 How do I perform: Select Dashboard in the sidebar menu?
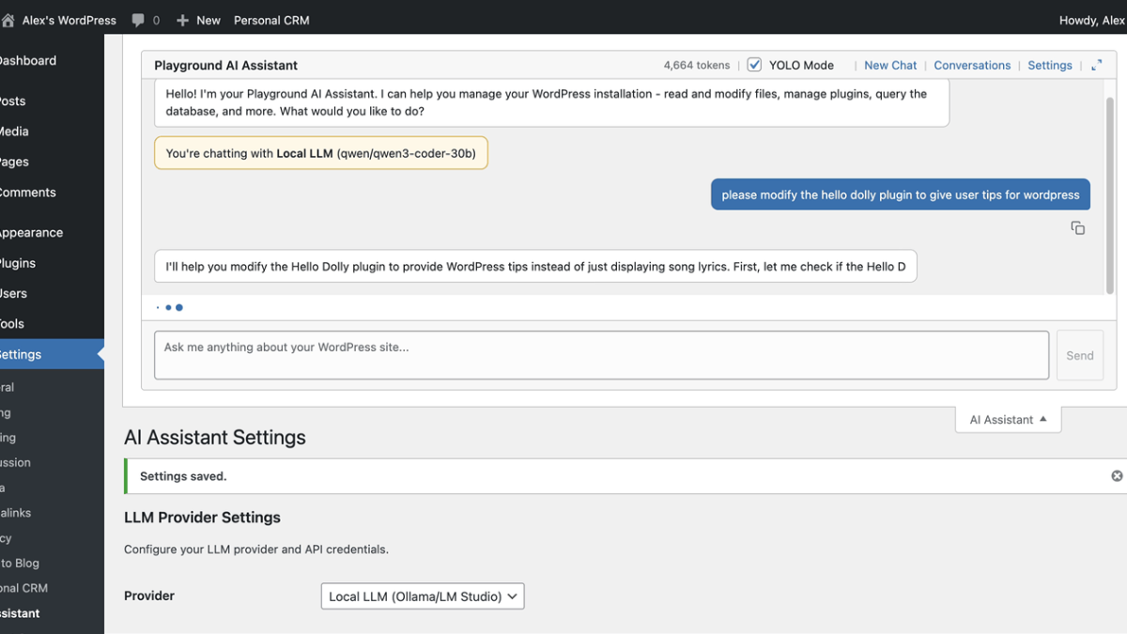[28, 60]
